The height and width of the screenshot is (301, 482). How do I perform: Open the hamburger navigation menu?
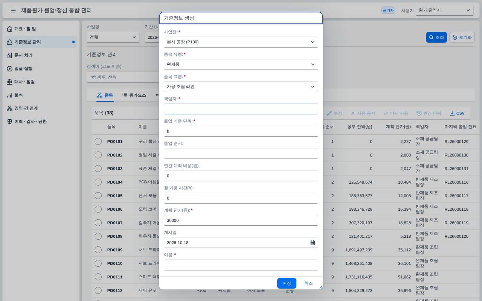(13, 11)
